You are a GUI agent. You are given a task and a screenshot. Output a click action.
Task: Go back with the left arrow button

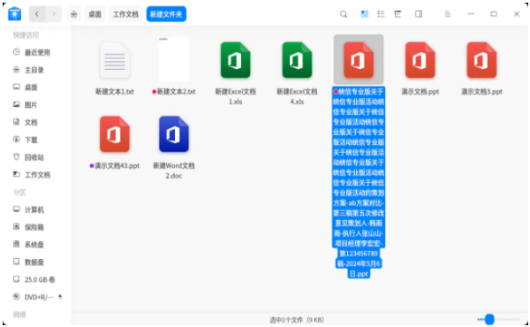point(37,14)
